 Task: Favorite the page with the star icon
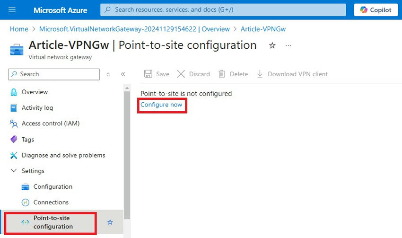coord(272,45)
